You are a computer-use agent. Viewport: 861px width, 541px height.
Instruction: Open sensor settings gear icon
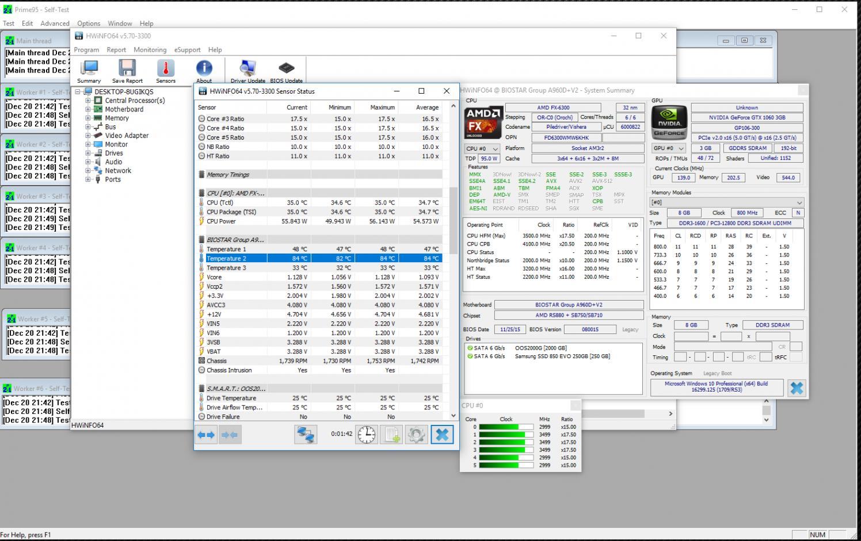[x=416, y=435]
